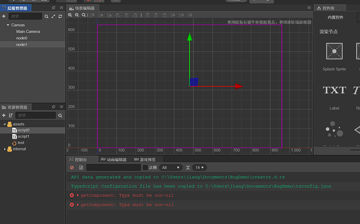Add a new node in hierarchy panel
The height and width of the screenshot is (224, 360).
tap(4, 16)
